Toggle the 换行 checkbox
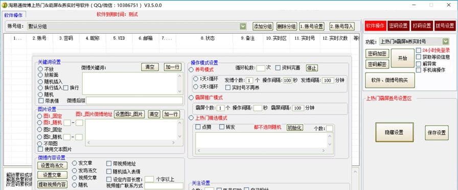The height and width of the screenshot is (190, 458). [x=66, y=87]
